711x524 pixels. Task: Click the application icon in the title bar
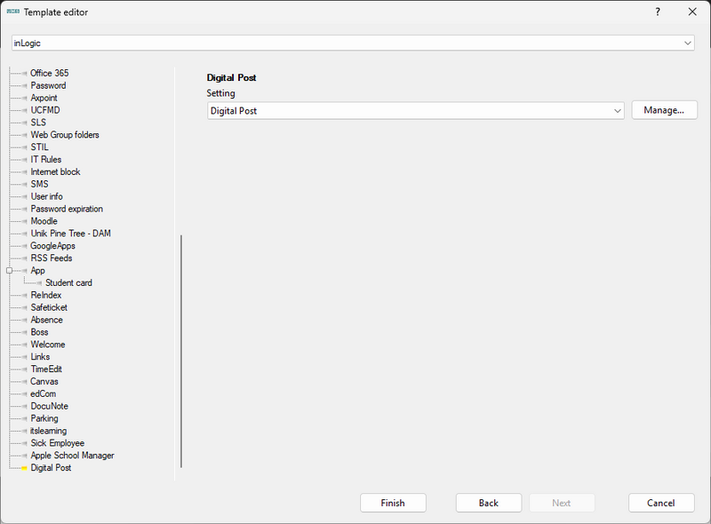[12, 12]
